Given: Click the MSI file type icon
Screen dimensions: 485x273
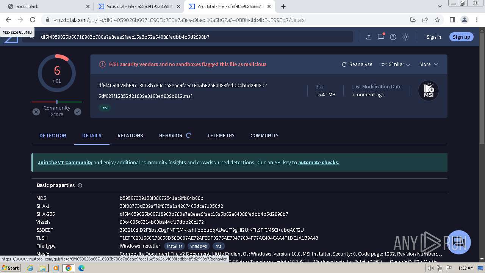Looking at the screenshot, I should [429, 91].
